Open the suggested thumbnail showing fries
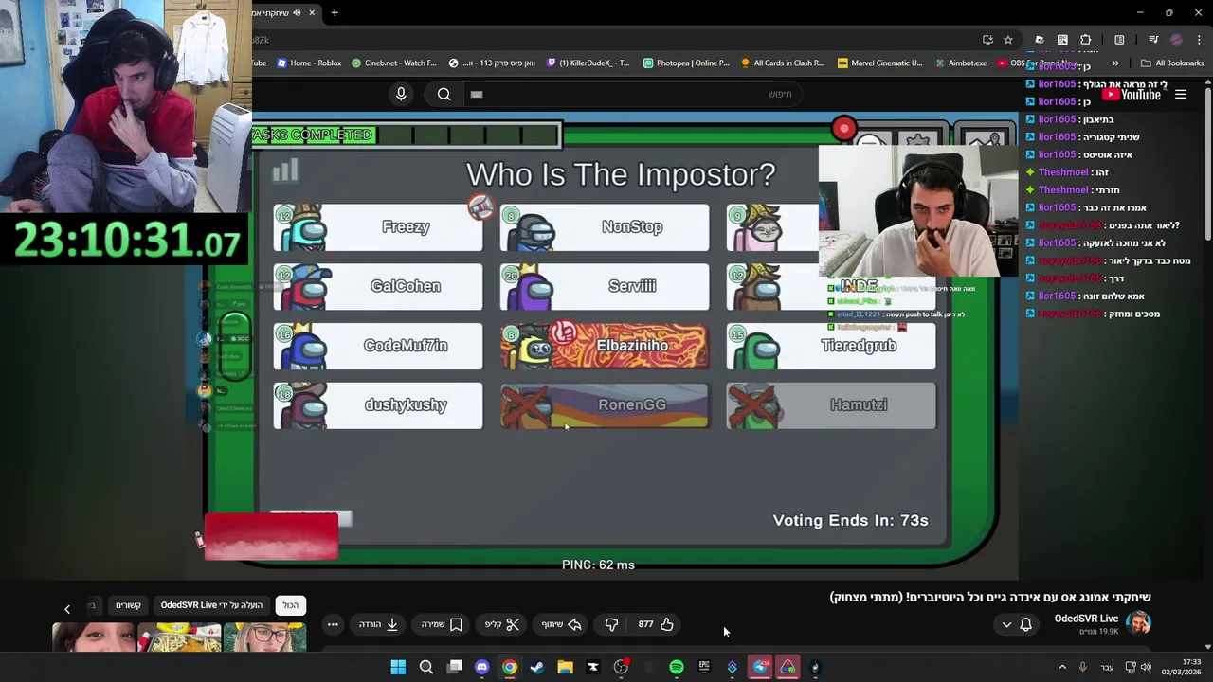Screen dimensions: 1213x682 180,637
